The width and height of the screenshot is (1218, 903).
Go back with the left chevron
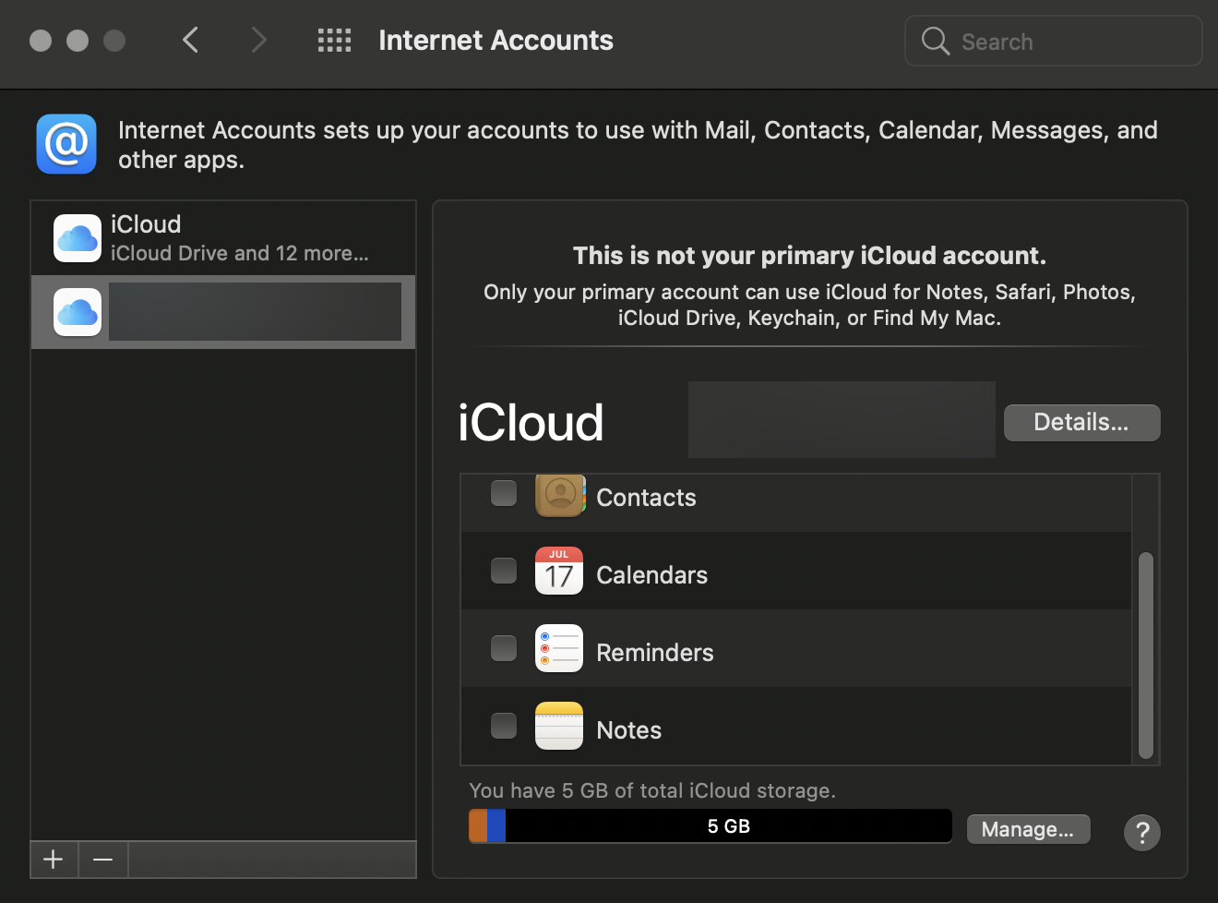[x=191, y=40]
